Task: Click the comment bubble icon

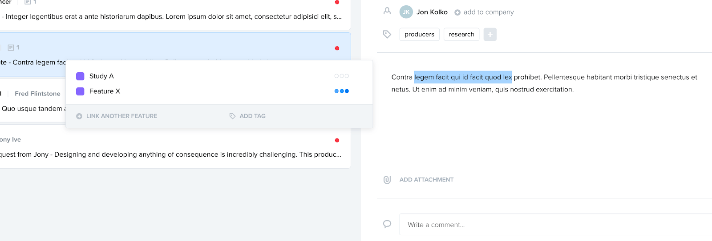Action: tap(387, 224)
